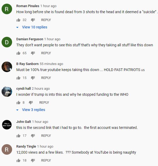Image resolution: width=158 pixels, height=166 pixels.
Task: Like Roman Pinales' comment with thumbs up
Action: [18, 20]
